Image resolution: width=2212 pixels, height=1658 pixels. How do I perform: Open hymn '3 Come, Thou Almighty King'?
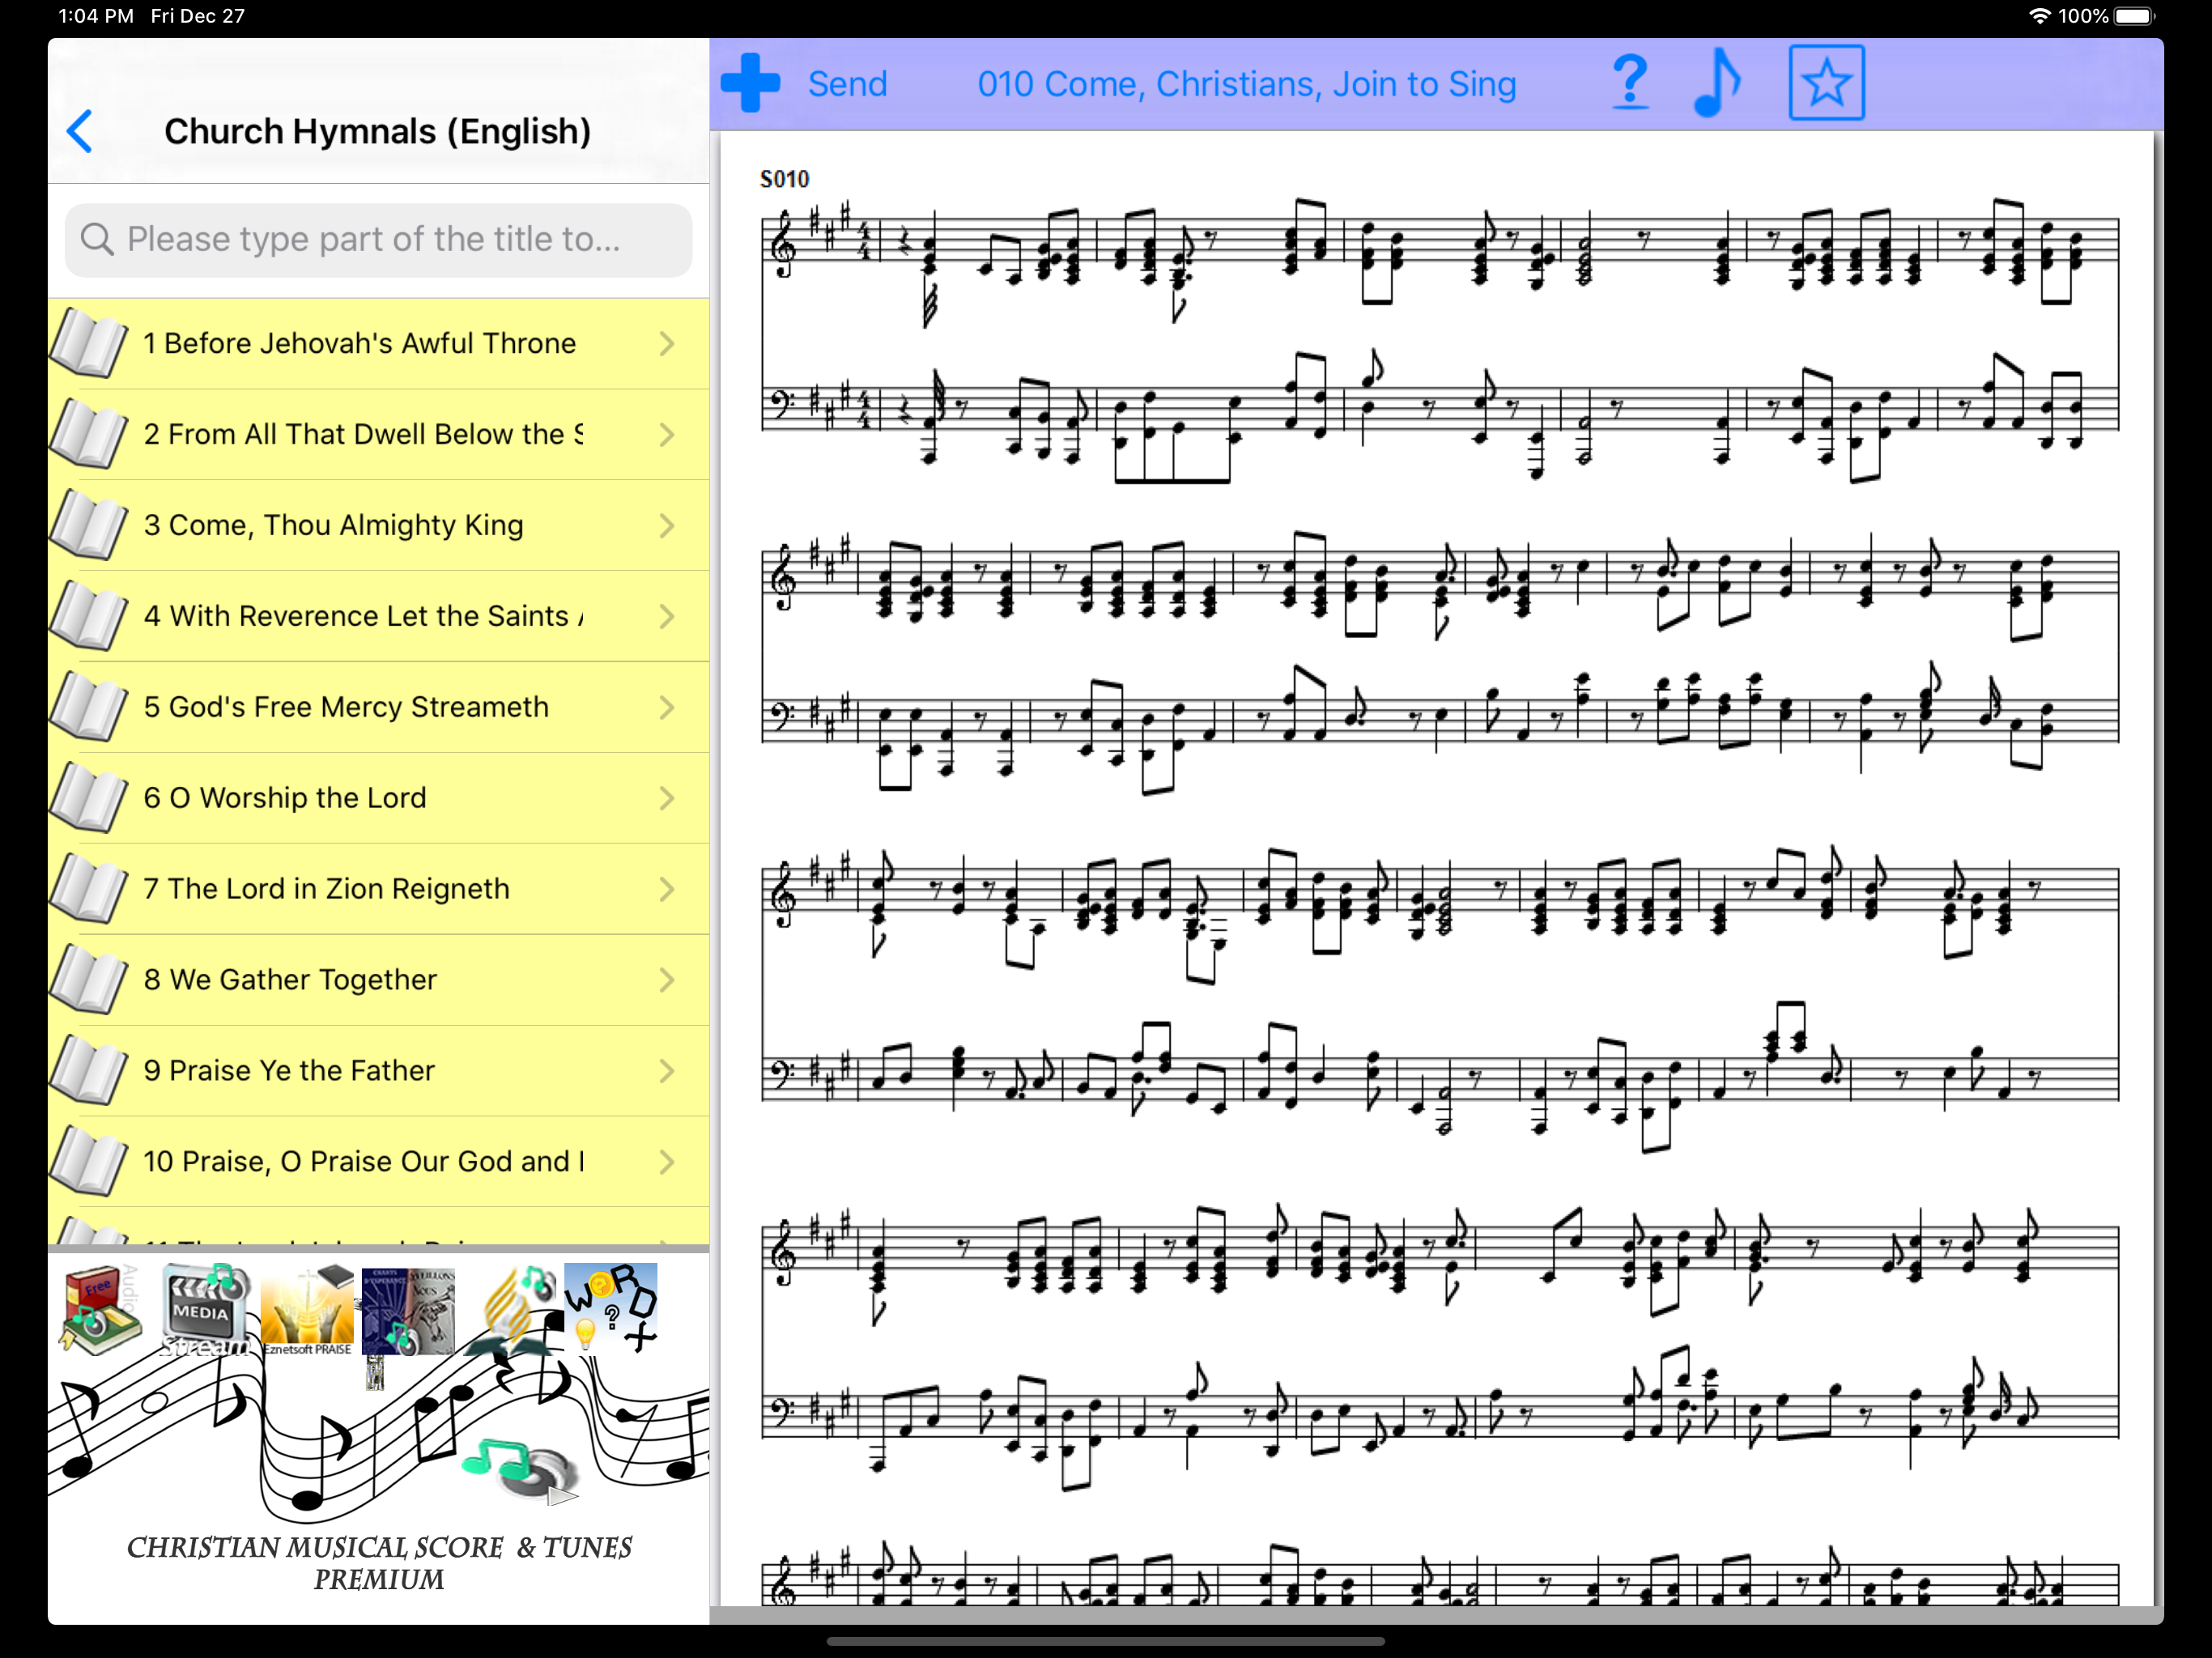pos(379,526)
